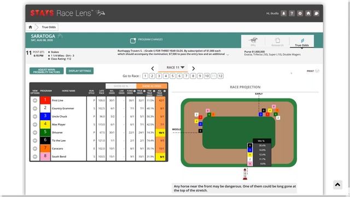Click red program number 1 swatch

(45, 100)
